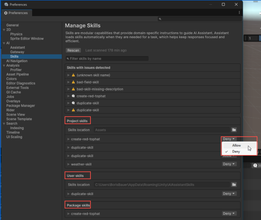
Task: Open the Preferences tab options kebab menu
Action: pos(239,12)
